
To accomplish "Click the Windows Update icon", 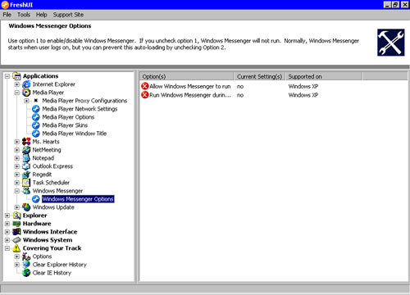I will point(26,207).
